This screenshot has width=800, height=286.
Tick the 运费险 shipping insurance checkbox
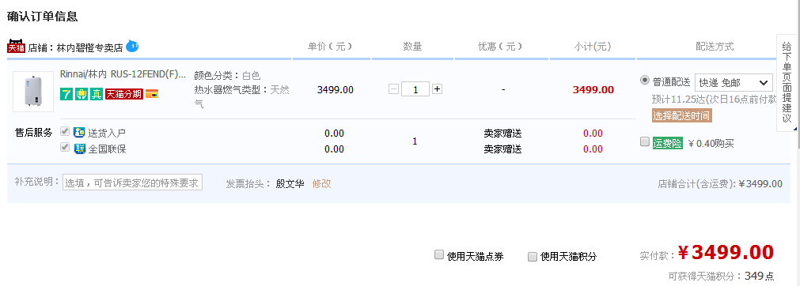[645, 141]
